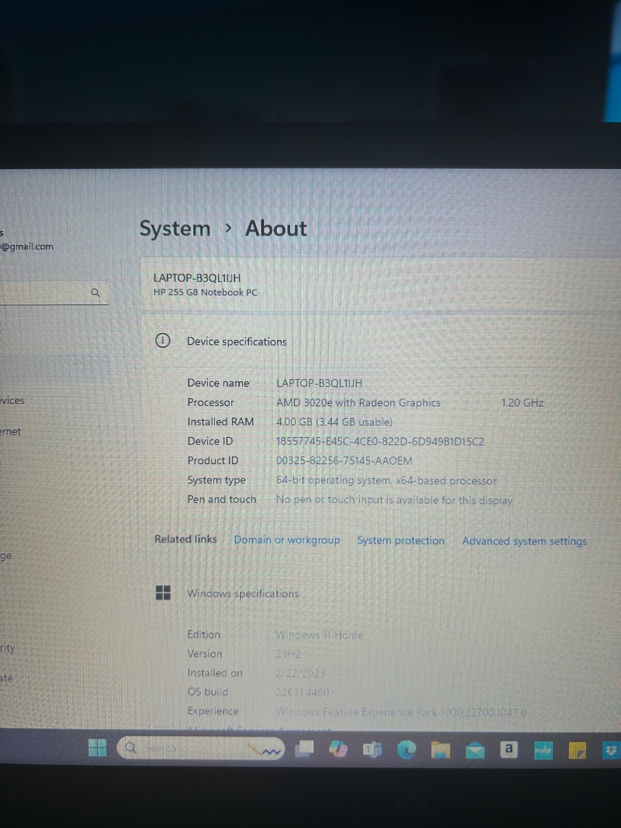Image resolution: width=621 pixels, height=828 pixels.
Task: Select the 4.00 GB installed RAM value
Action: coord(334,422)
